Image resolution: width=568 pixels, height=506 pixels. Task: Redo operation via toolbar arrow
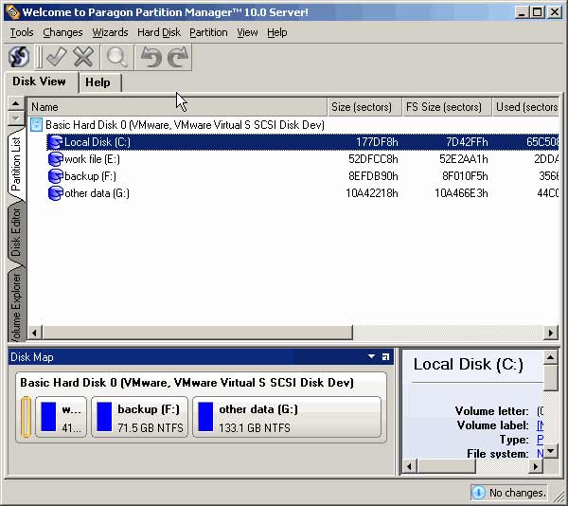(178, 57)
